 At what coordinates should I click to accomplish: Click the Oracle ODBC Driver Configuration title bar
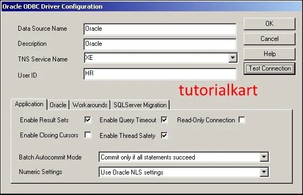point(152,6)
